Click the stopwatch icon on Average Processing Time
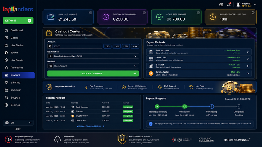The width and height of the screenshot is (262, 147). pos(213,17)
